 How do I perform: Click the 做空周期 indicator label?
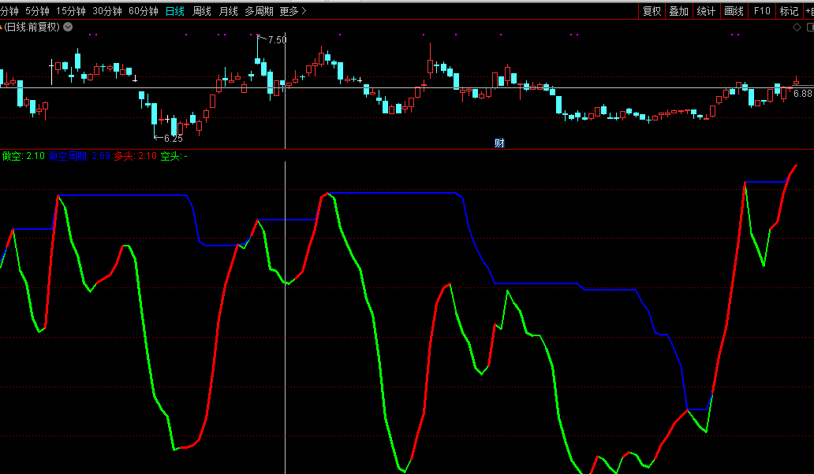pyautogui.click(x=68, y=156)
